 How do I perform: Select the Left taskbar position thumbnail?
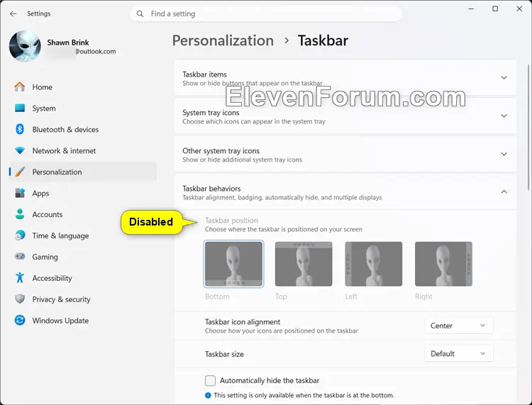(374, 264)
